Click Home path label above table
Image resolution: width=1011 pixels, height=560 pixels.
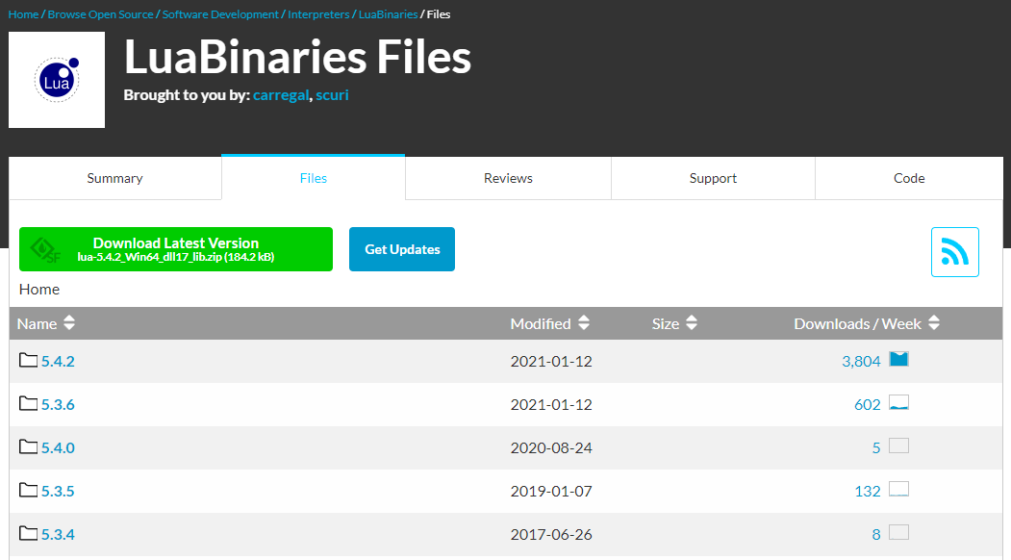39,289
